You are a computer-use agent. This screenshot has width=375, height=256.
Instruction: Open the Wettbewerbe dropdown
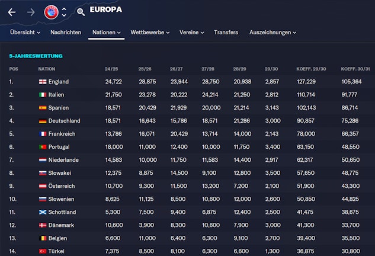point(150,32)
